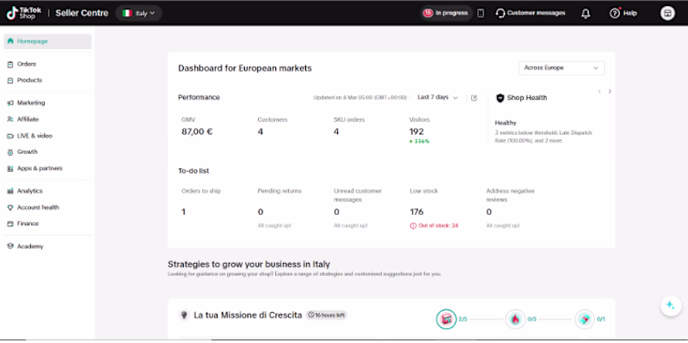Click the + 336% visitors change

[420, 141]
